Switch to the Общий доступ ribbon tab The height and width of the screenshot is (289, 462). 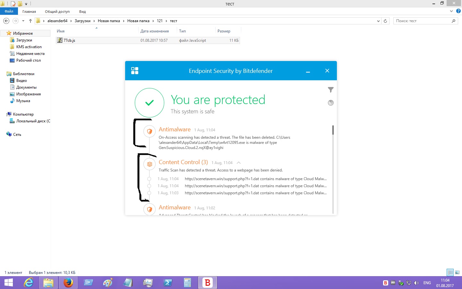[57, 12]
